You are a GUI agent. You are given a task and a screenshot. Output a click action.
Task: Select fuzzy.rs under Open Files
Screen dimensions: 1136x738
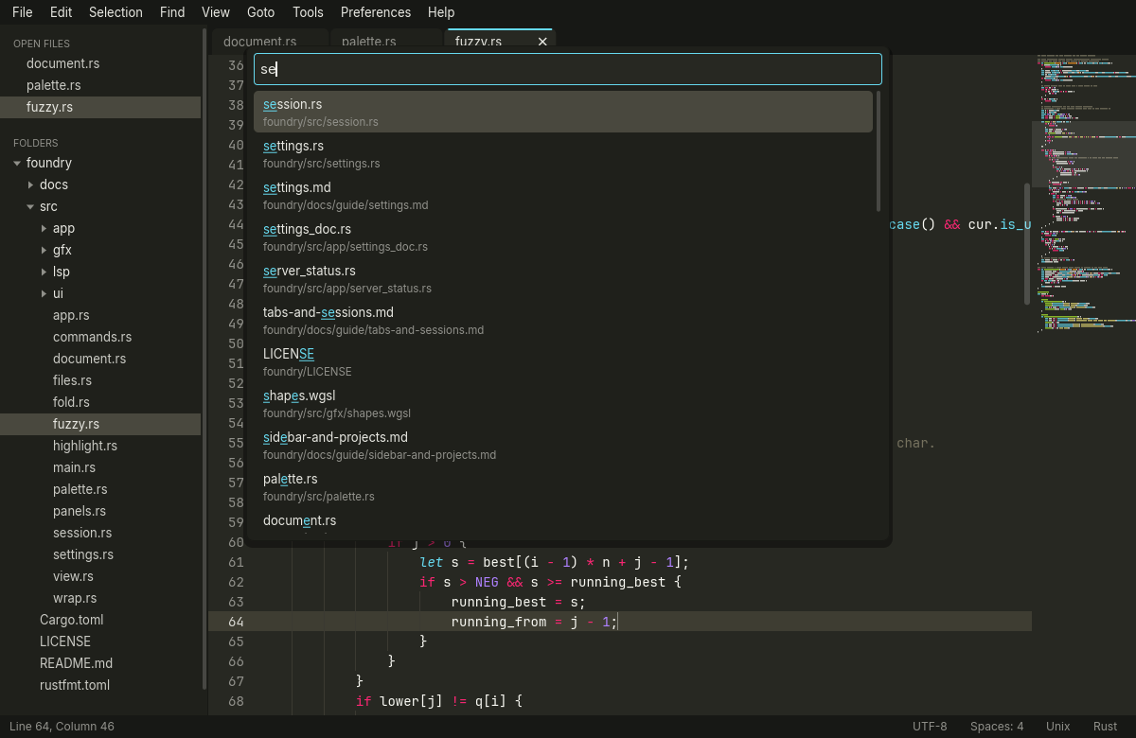point(100,107)
